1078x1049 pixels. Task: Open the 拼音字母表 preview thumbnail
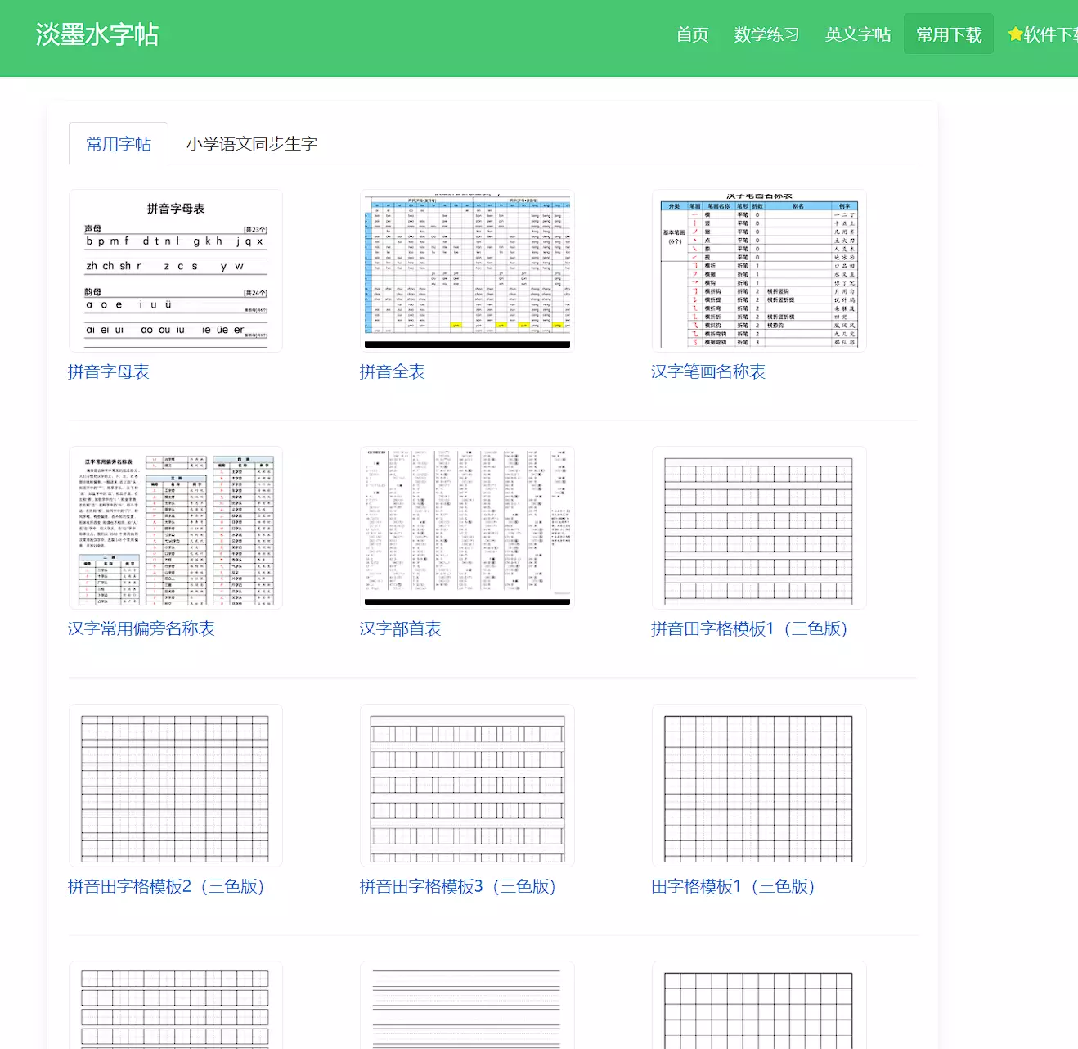click(176, 271)
